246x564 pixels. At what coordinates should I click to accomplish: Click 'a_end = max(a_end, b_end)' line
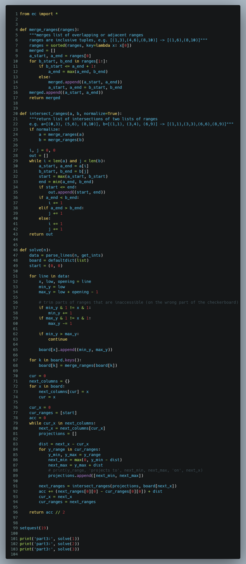pos(78,72)
